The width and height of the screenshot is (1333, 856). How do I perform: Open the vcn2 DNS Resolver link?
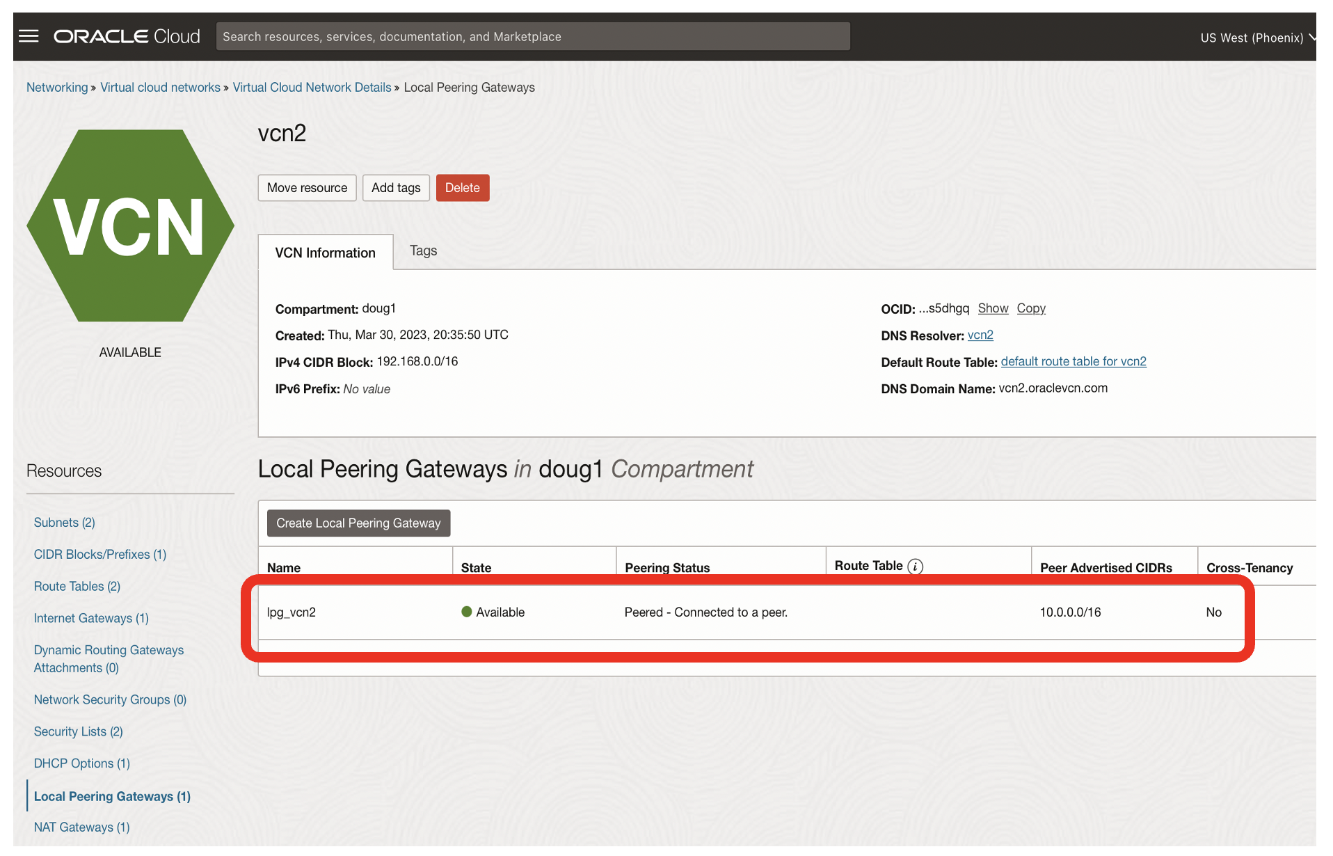tap(980, 335)
